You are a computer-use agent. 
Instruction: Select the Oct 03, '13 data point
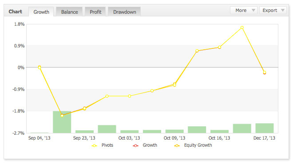point(130,96)
